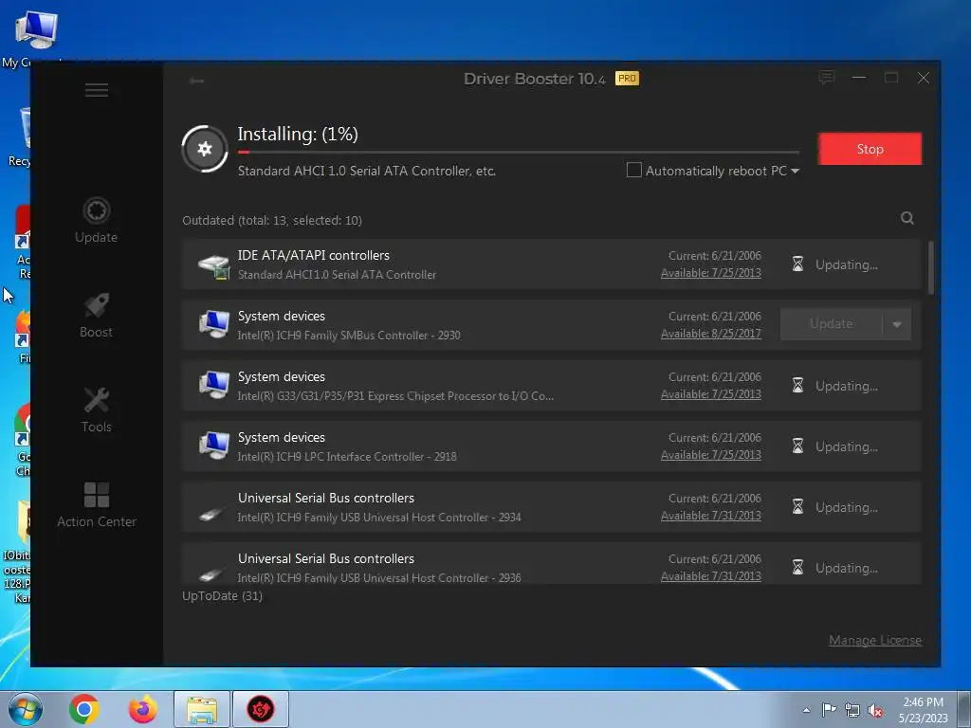
Task: Open Windows Start button
Action: tap(25, 709)
